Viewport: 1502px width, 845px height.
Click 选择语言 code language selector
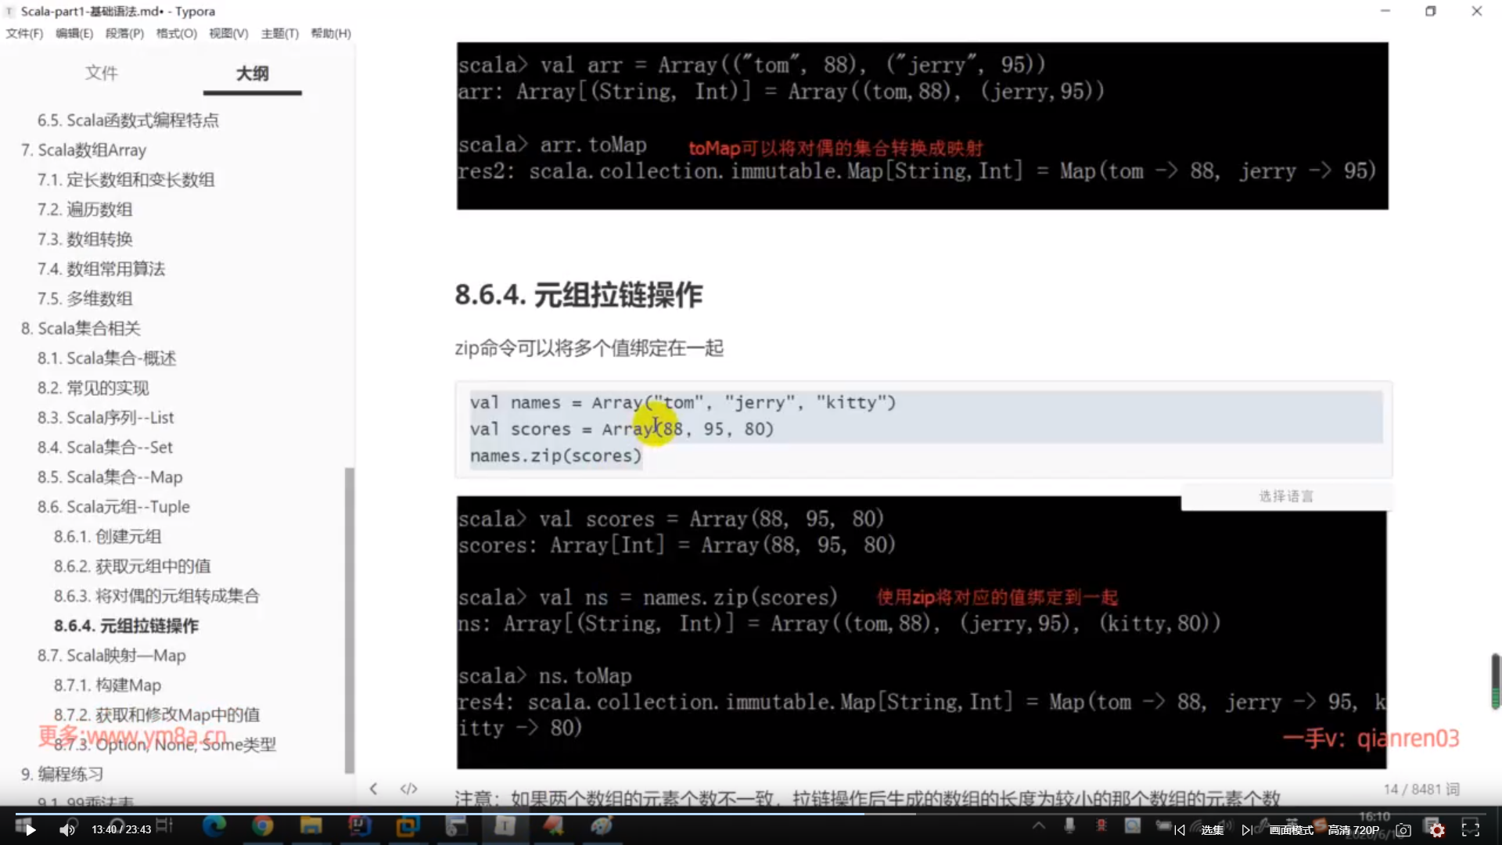coord(1286,496)
